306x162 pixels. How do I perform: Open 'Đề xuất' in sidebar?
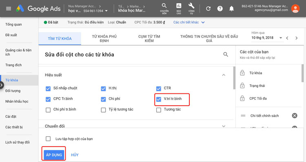tap(11, 35)
